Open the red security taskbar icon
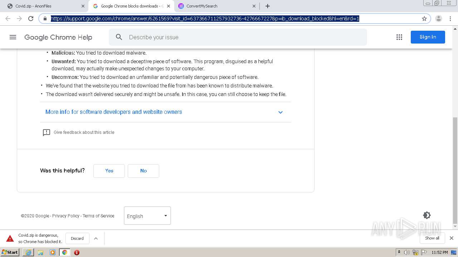The height and width of the screenshot is (257, 458). [77, 252]
